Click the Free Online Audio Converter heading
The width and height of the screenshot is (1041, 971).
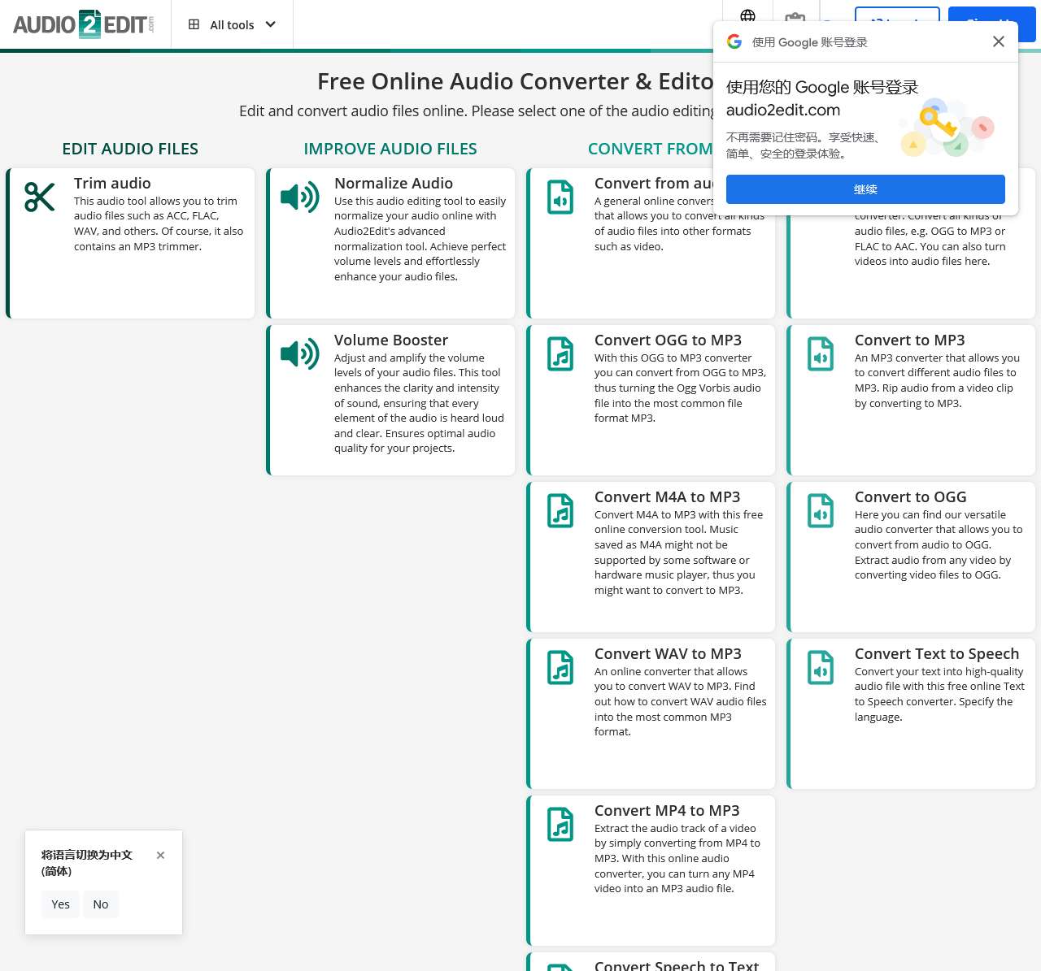point(515,81)
